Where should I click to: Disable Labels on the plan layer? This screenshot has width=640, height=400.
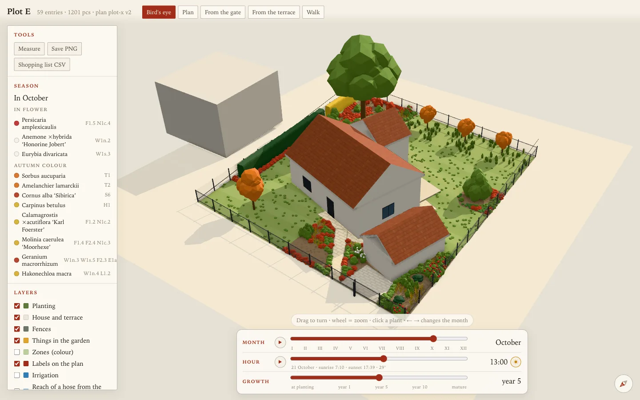point(17,364)
